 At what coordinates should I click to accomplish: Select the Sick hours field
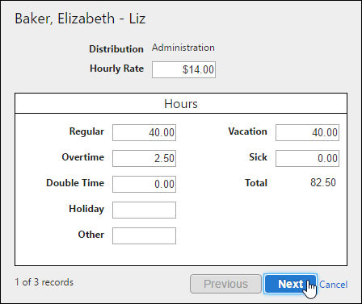pyautogui.click(x=307, y=158)
